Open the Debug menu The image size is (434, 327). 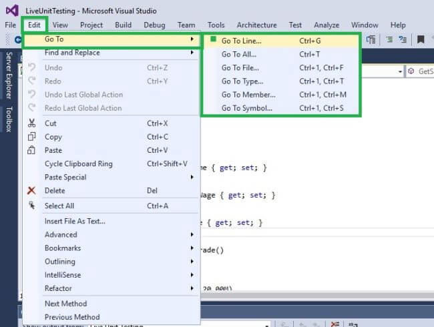[154, 25]
